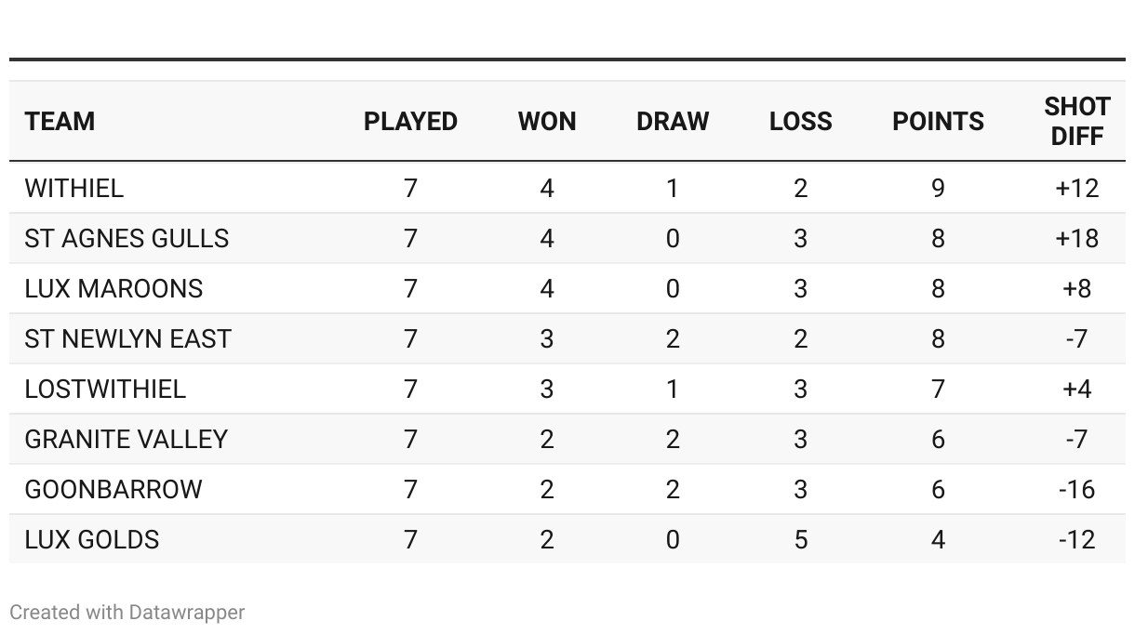This screenshot has width=1135, height=634.
Task: Click LUX GOLDS loss value 5
Action: tap(800, 540)
